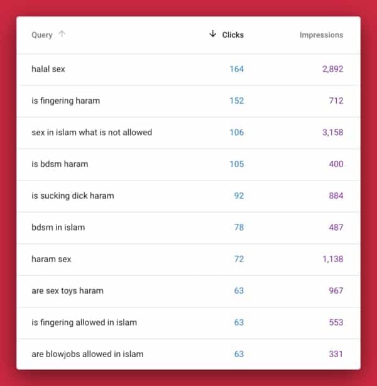Click the 331 impressions value in last row
The height and width of the screenshot is (386, 377).
coord(336,354)
